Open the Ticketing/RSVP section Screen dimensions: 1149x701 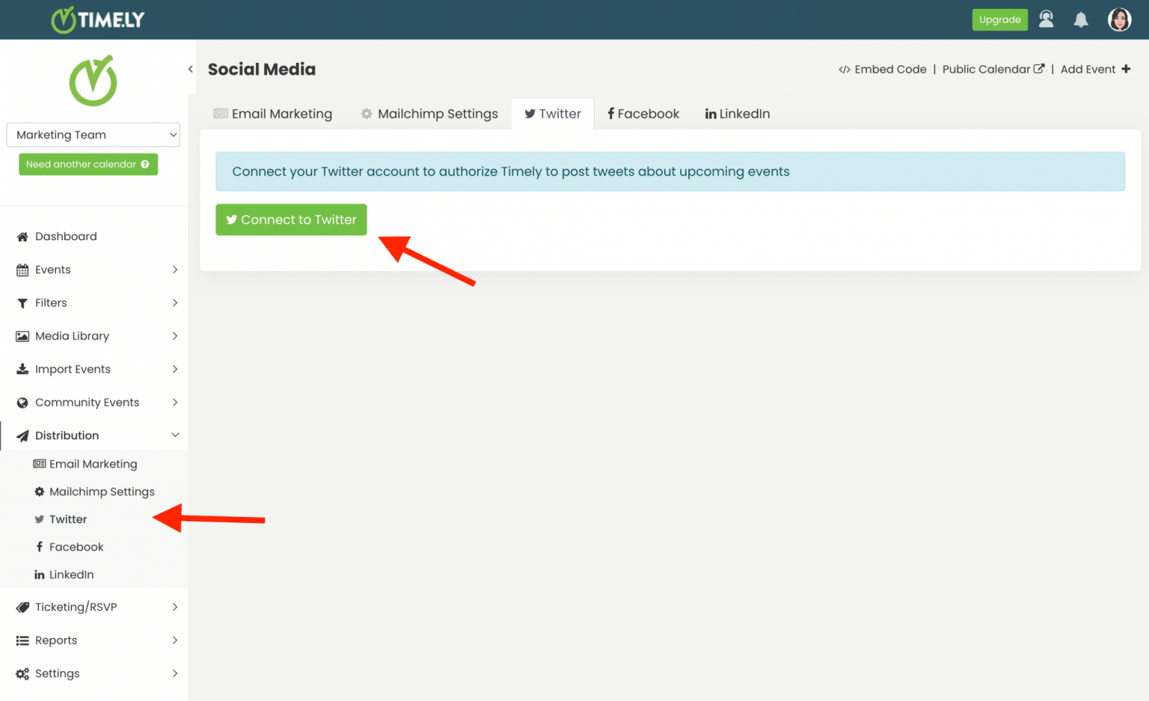tap(75, 607)
